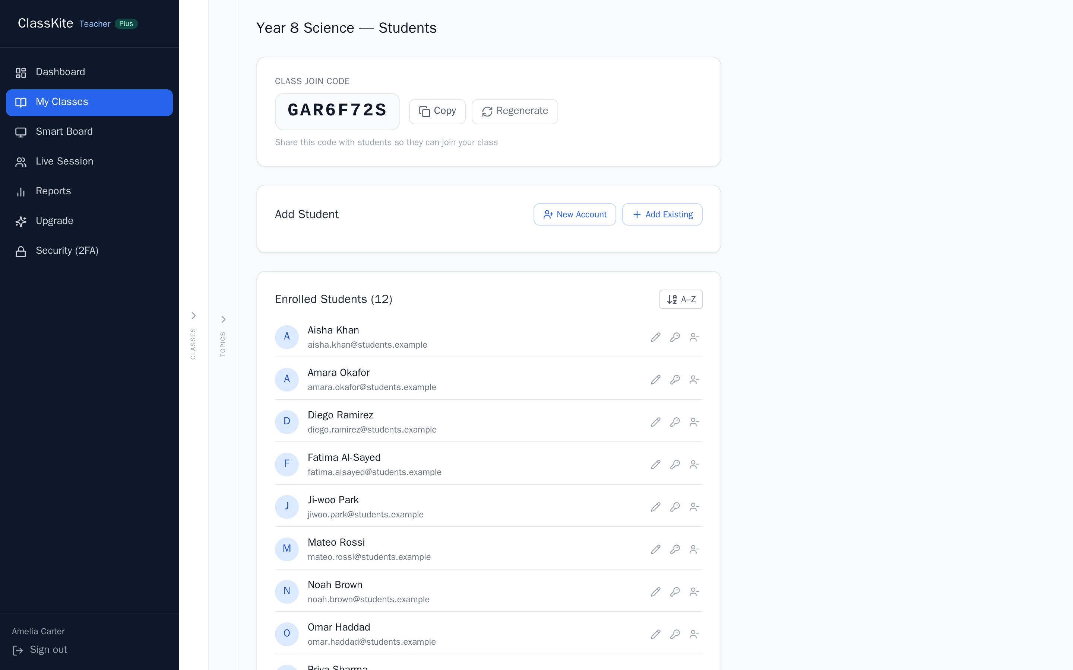Go to Live Session in the sidebar
Screen dimensions: 1073x670
pyautogui.click(x=89, y=162)
